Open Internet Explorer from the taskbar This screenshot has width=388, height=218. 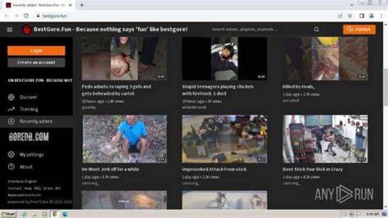tap(24, 214)
